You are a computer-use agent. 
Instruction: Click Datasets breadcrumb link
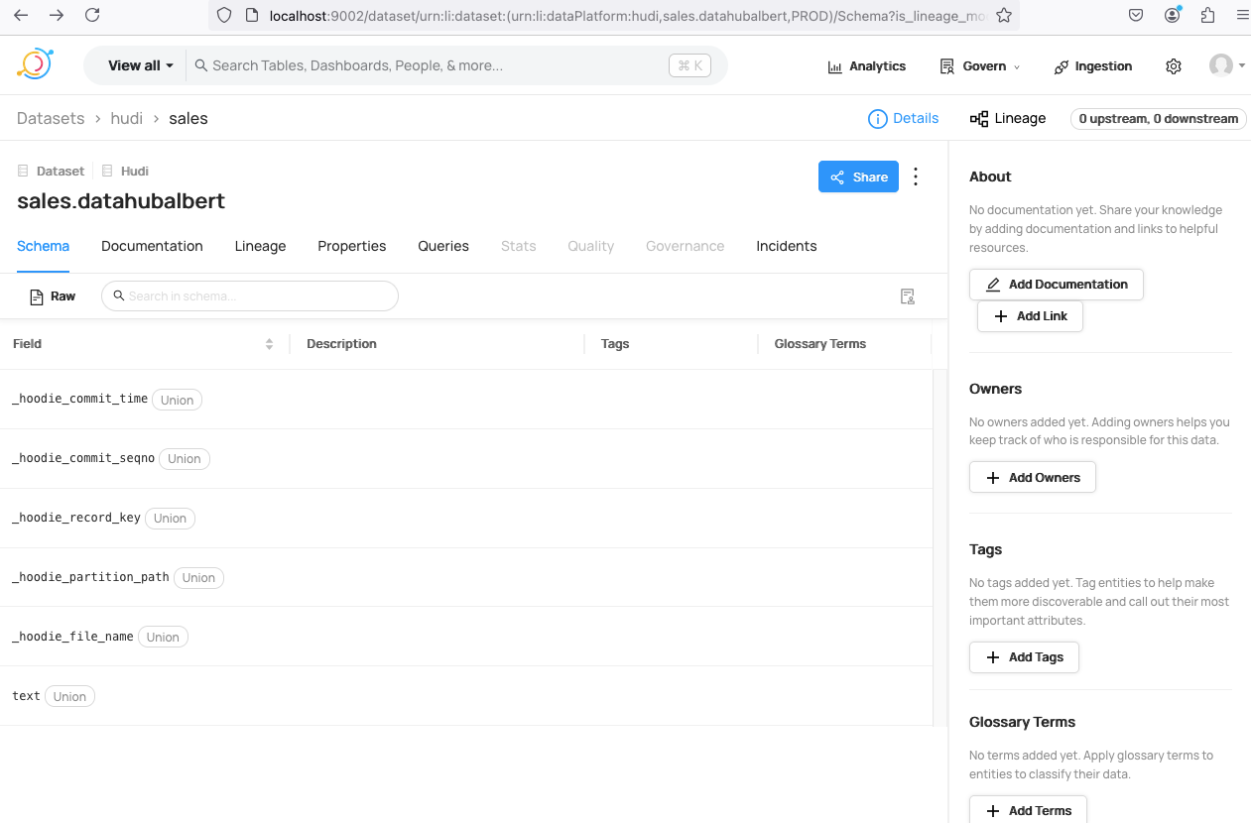(x=51, y=118)
